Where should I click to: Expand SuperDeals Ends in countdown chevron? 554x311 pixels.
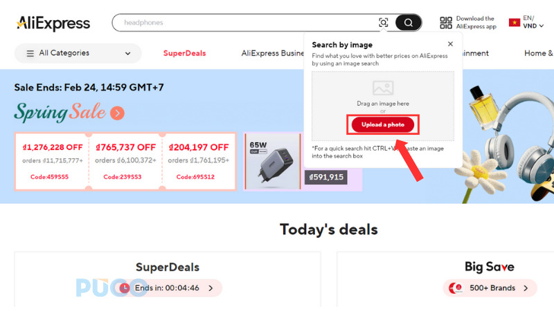tap(211, 288)
